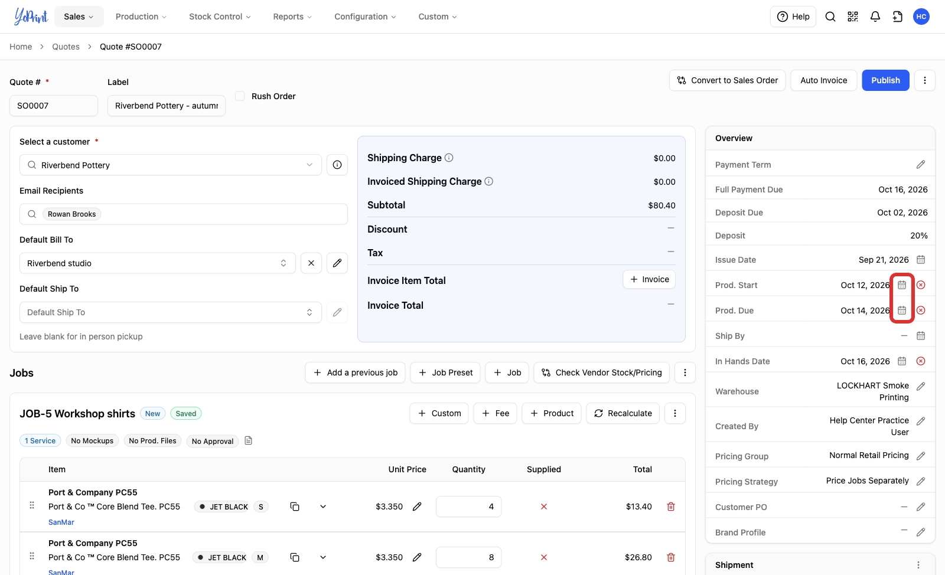945x575 pixels.
Task: Enable the Rush Order checkbox
Action: 240,96
